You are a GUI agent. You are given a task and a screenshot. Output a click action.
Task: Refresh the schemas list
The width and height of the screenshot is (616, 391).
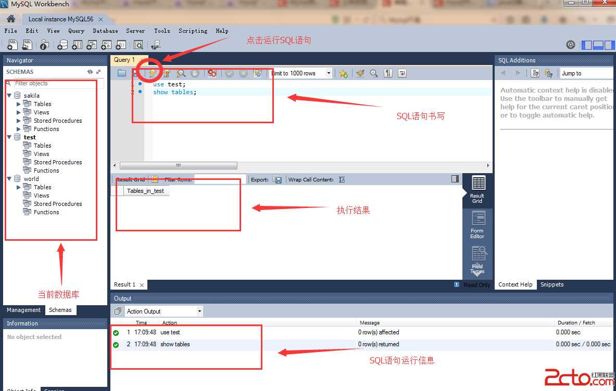coord(90,72)
